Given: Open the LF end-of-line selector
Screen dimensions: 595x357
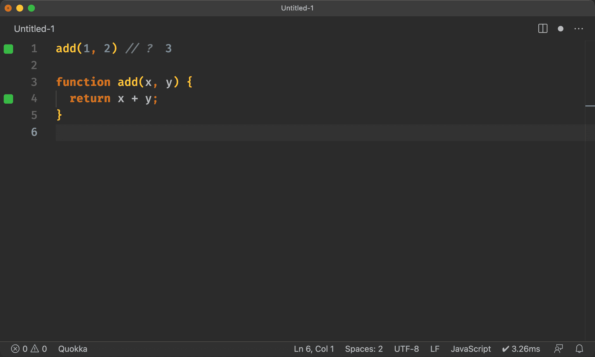Looking at the screenshot, I should click(x=435, y=349).
